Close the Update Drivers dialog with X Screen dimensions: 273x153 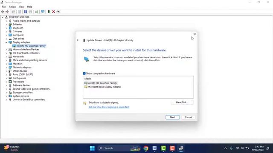click(x=195, y=34)
